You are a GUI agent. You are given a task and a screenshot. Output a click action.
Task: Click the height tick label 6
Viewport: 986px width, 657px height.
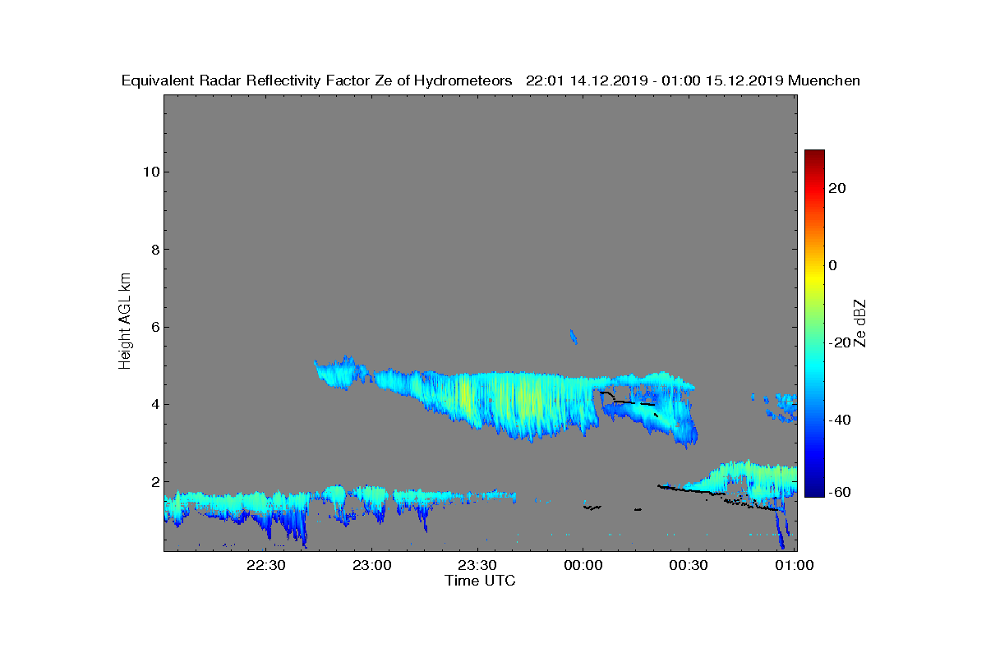pyautogui.click(x=154, y=327)
